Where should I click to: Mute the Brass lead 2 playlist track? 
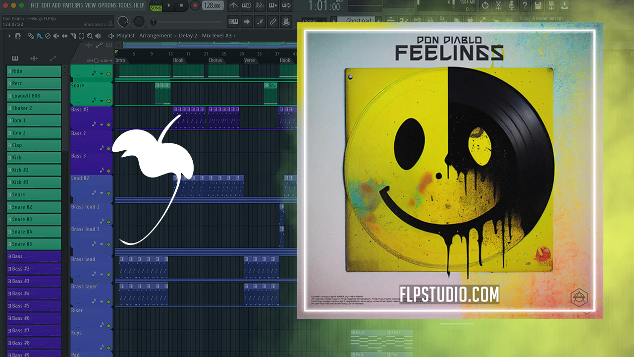(108, 222)
